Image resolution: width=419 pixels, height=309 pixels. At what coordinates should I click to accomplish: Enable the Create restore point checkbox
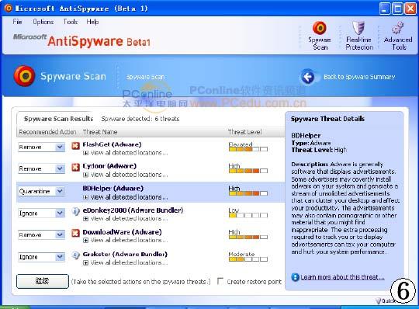point(220,281)
